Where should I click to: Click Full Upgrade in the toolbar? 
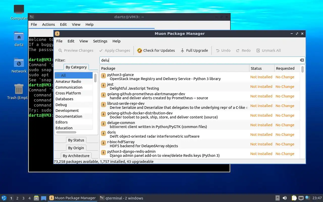click(194, 50)
